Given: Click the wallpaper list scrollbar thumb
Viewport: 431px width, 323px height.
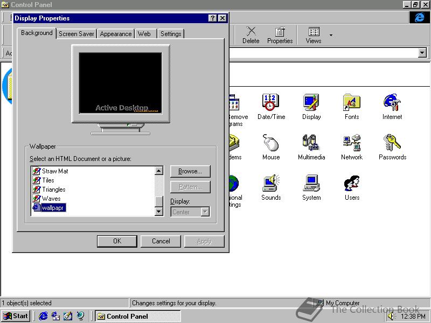Looking at the screenshot, I should click(x=159, y=201).
